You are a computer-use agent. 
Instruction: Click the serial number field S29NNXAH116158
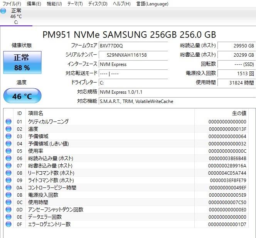(133, 55)
